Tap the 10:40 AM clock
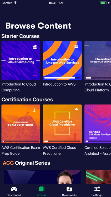Viewport: 111px width, 197px height. 56,3
